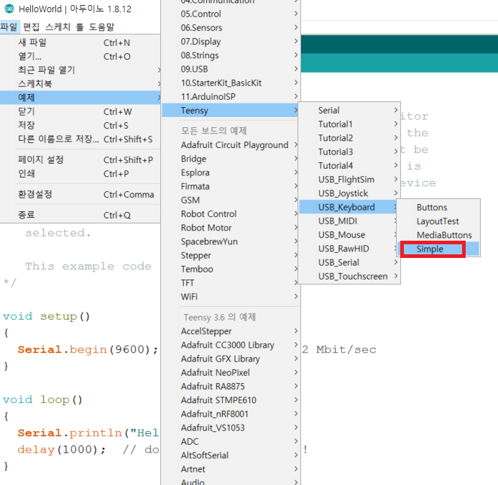
Task: Expand Adafruit_VS1053 examples
Action: point(231,428)
